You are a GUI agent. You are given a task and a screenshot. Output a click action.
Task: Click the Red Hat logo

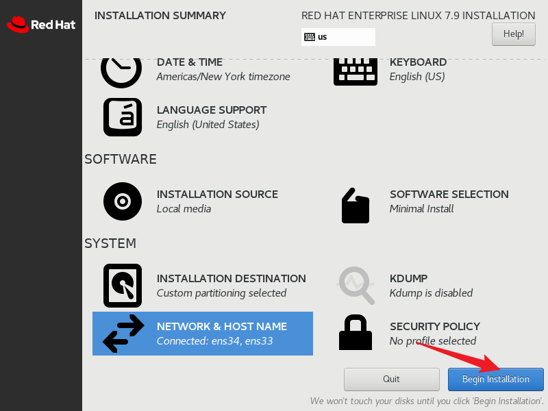(x=41, y=25)
